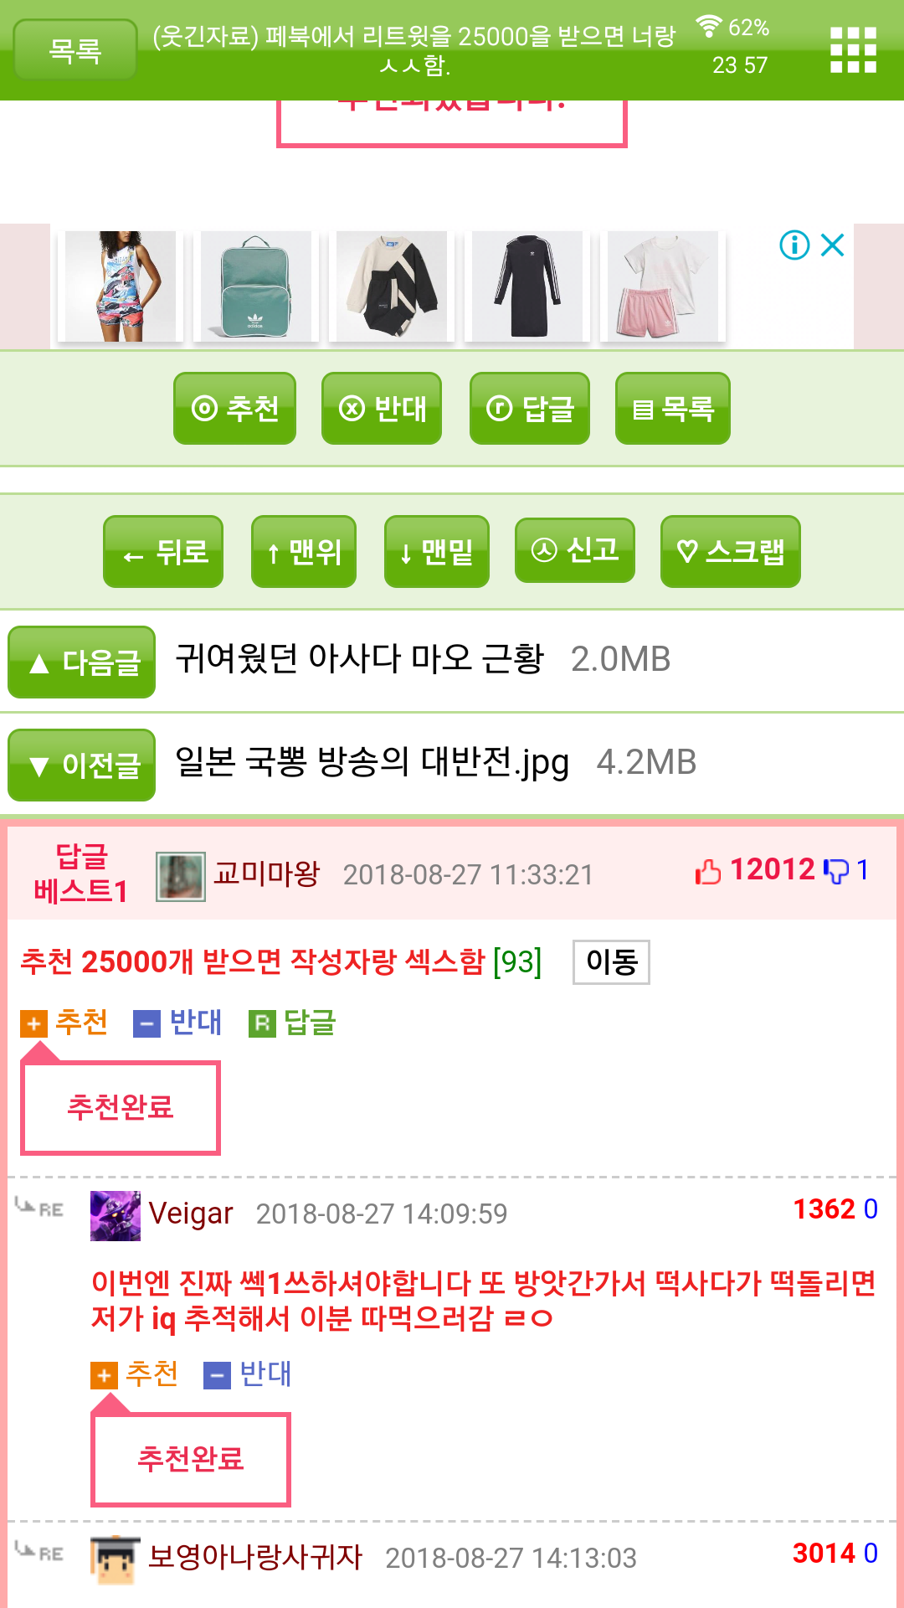Go to next post with 다음글 button
904x1608 pixels.
(81, 662)
